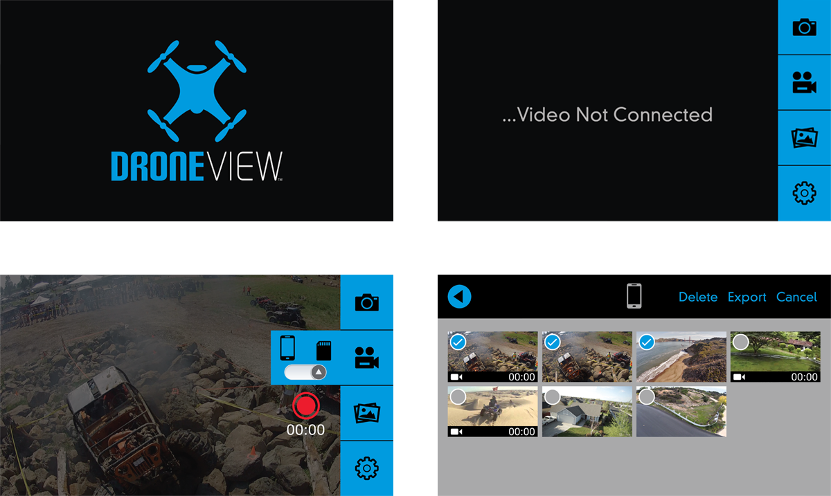Click Delete in the gallery header
This screenshot has height=496, width=831.
698,297
